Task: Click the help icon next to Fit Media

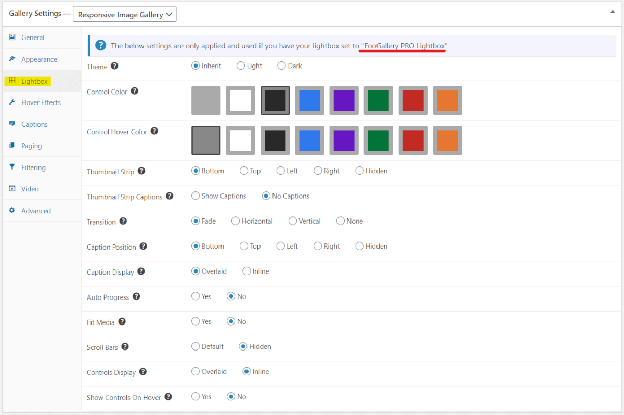Action: click(122, 321)
